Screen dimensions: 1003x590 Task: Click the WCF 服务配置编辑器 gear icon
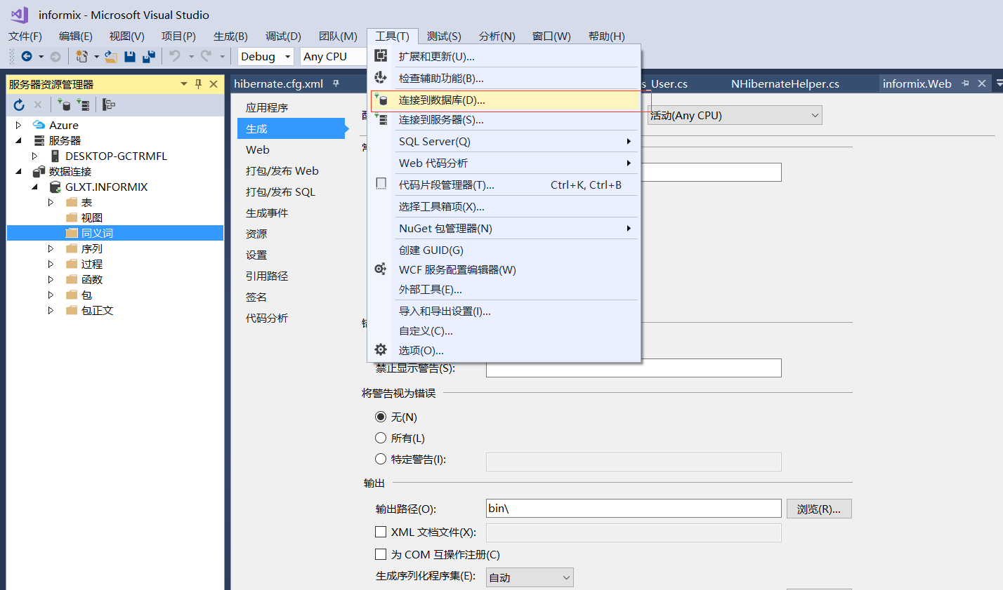click(x=381, y=269)
